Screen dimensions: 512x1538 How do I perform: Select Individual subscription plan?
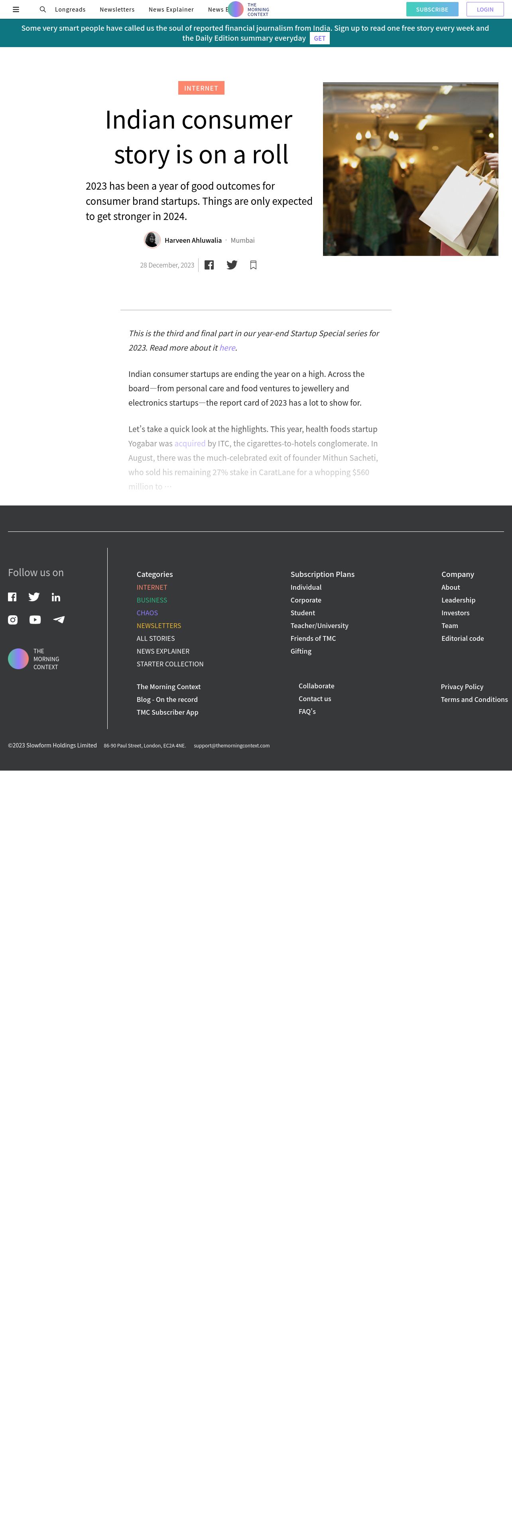click(306, 587)
